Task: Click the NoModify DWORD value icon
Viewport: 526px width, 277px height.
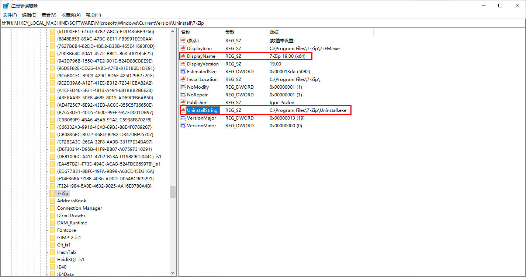Action: point(183,87)
